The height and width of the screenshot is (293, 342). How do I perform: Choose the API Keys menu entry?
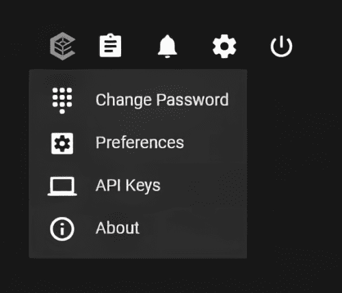coord(138,186)
